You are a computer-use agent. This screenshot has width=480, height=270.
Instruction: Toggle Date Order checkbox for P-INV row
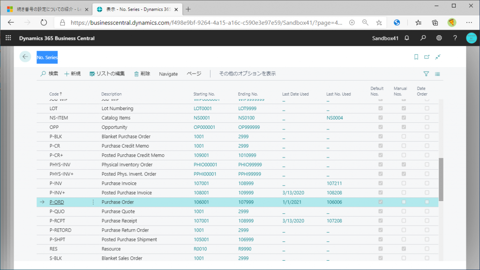click(x=427, y=183)
